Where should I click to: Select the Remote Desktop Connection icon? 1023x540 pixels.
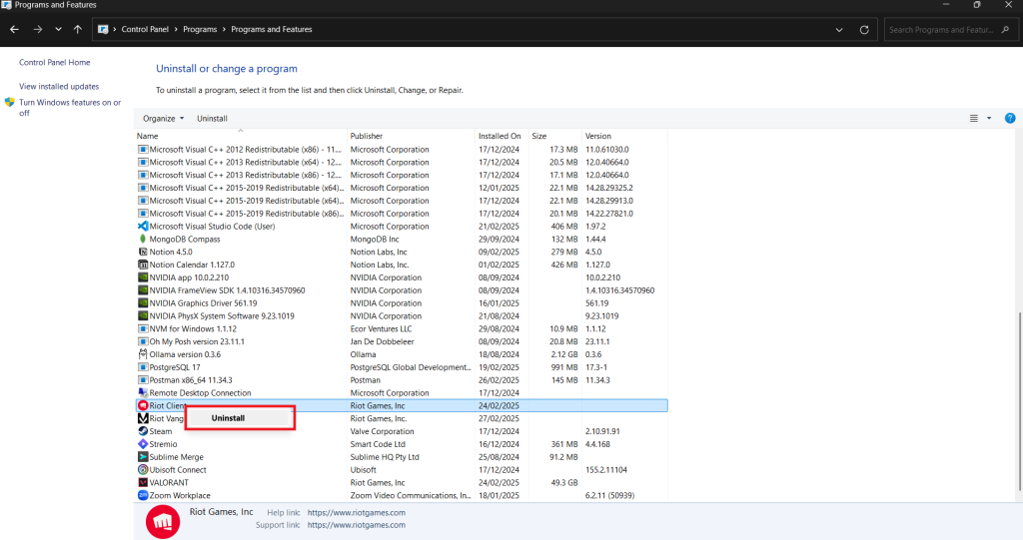143,392
